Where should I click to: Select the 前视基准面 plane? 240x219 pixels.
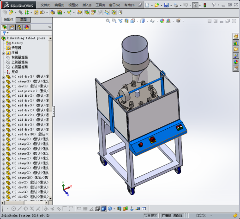click(19, 57)
